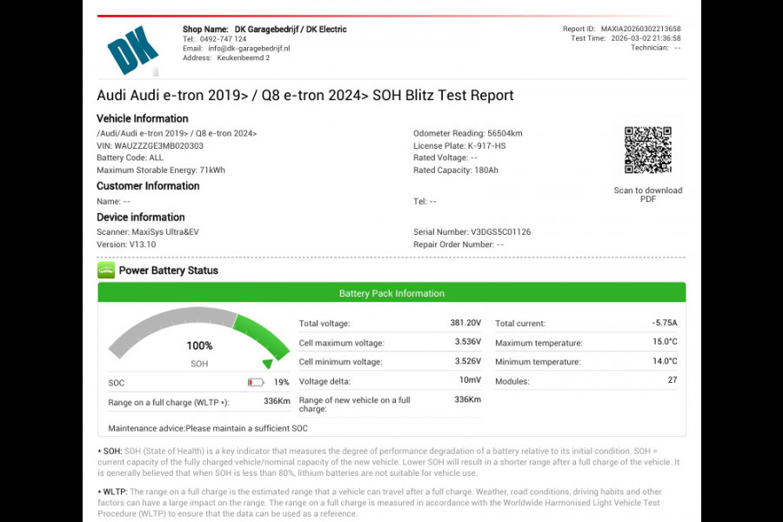Viewport: 783px width, 522px height.
Task: Click the Scan to download PDF label
Action: coord(647,195)
